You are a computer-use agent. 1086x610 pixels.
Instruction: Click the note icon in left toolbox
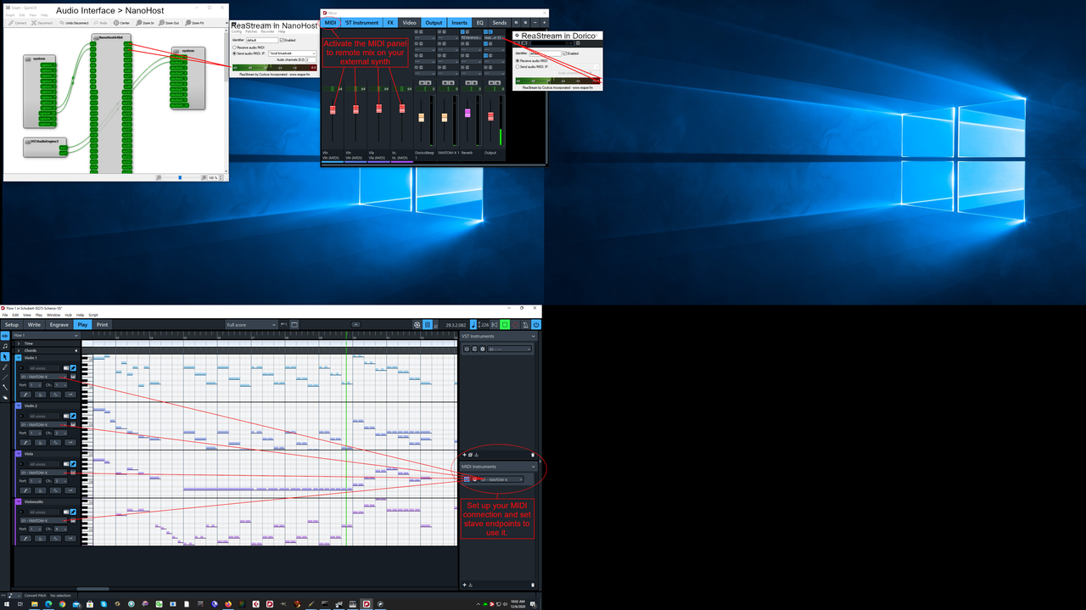coord(5,346)
